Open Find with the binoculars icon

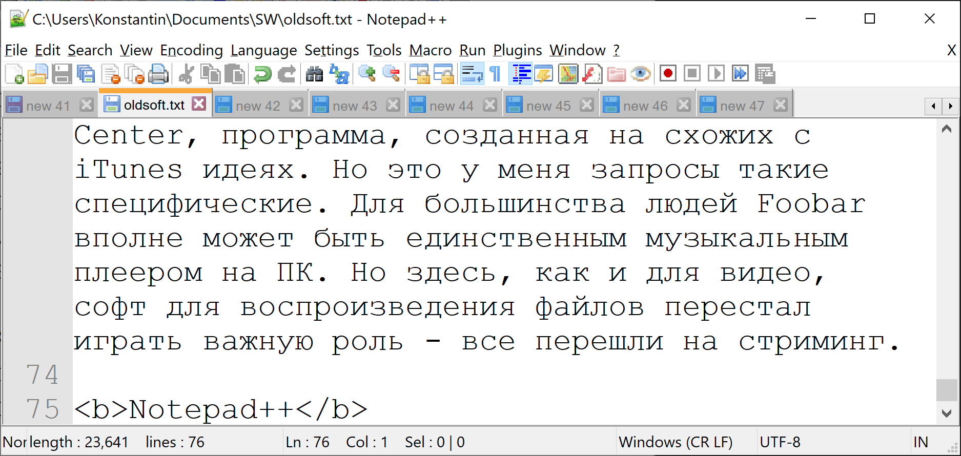[x=314, y=74]
